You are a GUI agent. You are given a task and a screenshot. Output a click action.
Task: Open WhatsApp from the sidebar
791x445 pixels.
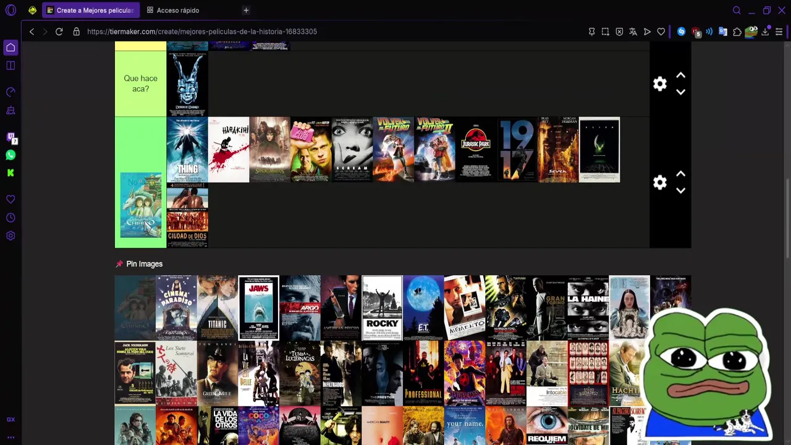tap(11, 155)
